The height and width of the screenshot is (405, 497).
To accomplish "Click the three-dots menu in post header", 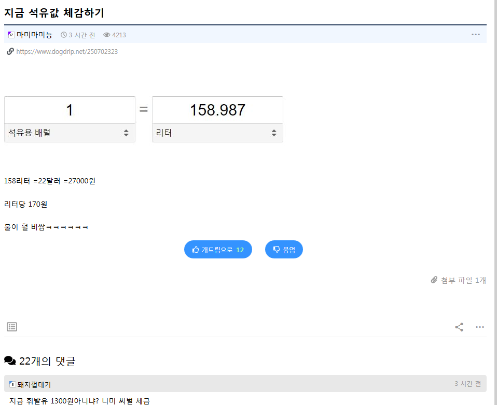I will click(x=475, y=35).
